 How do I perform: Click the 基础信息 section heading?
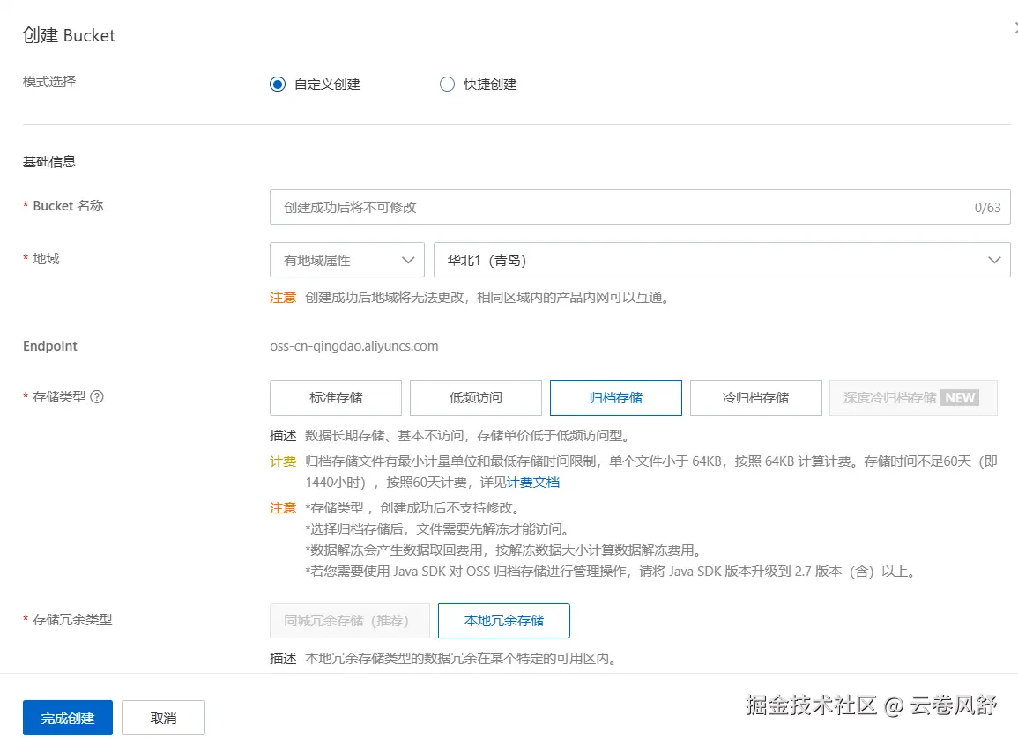click(49, 162)
